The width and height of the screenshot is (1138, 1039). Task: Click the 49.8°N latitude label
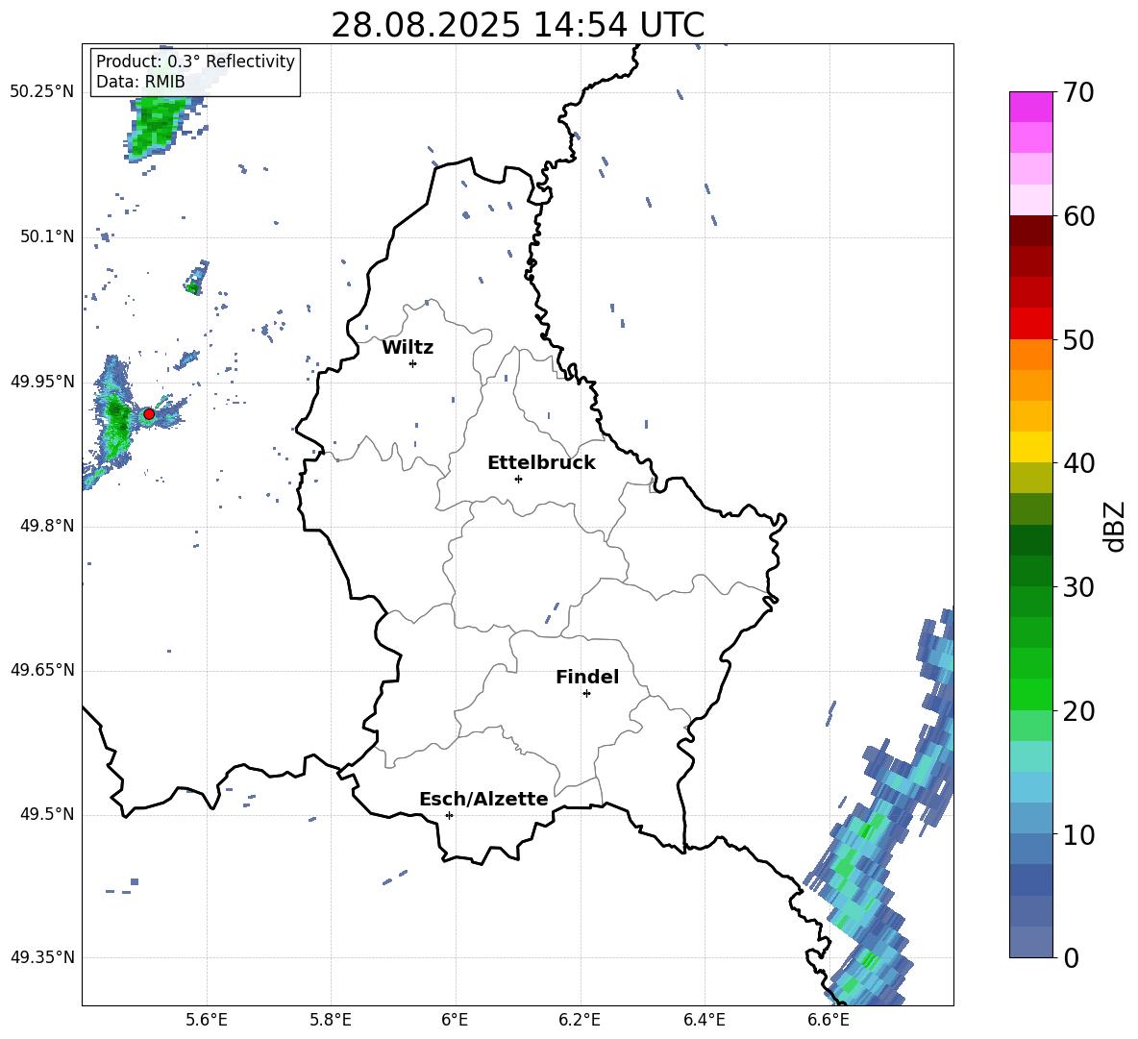48,526
